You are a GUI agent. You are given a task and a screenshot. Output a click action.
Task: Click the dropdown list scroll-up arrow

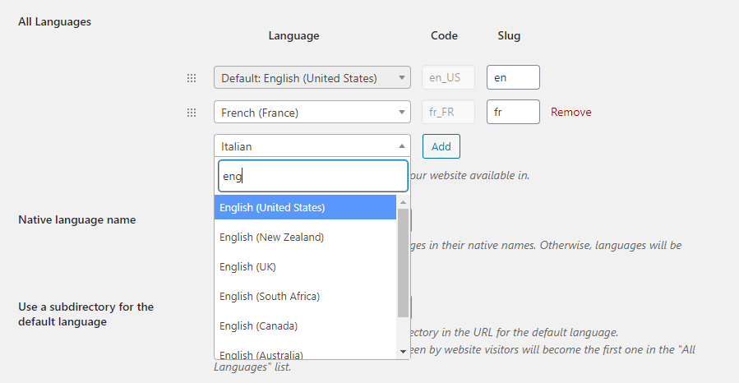(x=403, y=202)
